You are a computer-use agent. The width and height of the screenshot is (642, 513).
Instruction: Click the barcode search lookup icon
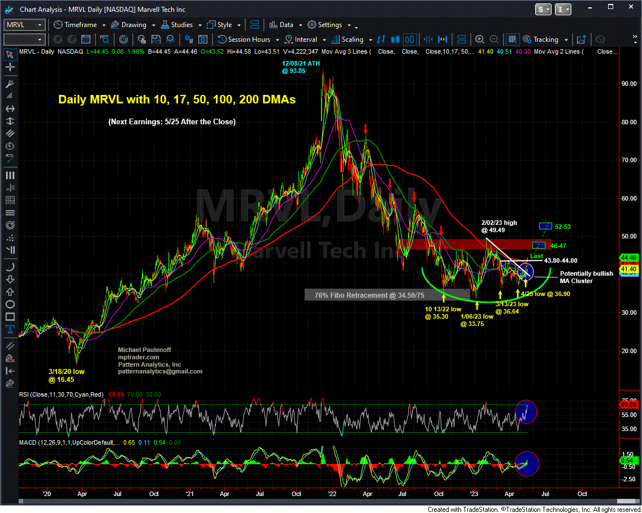pyautogui.click(x=105, y=40)
